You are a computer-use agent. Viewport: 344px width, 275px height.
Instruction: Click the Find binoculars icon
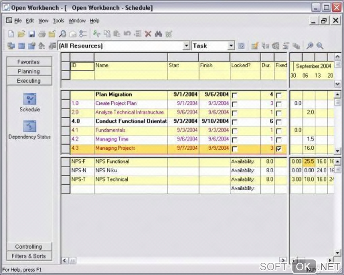pyautogui.click(x=158, y=34)
